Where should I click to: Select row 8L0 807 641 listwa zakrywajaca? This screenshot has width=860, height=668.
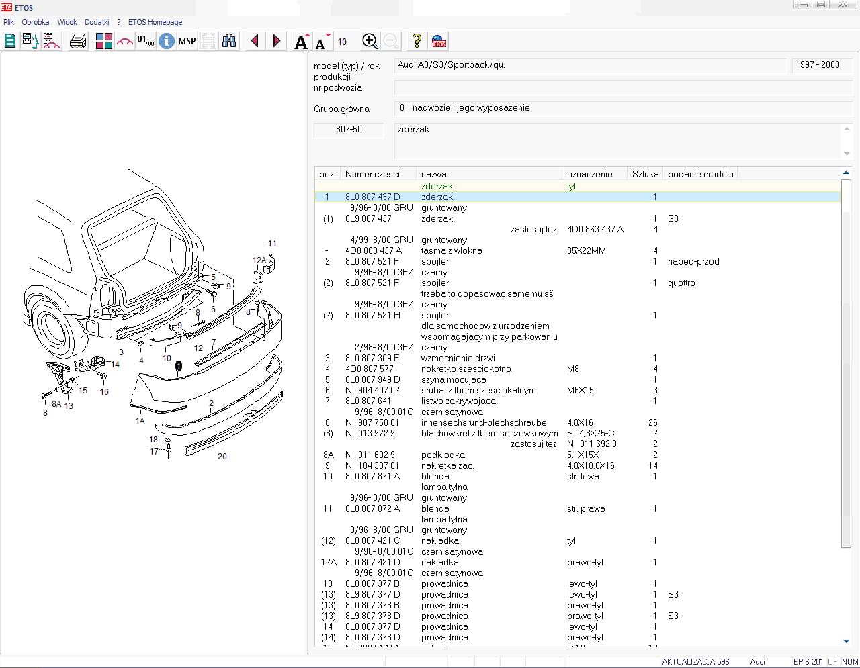coord(578,401)
